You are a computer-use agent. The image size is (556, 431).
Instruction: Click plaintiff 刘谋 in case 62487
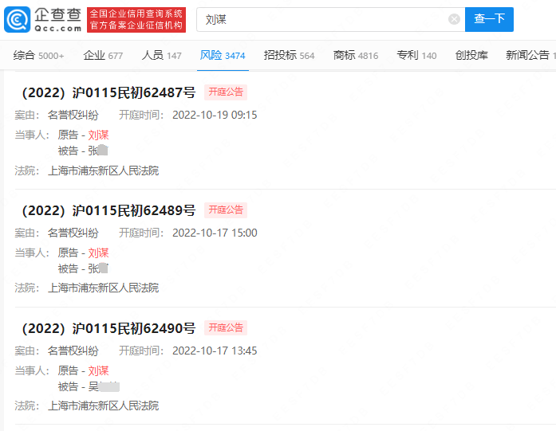pyautogui.click(x=98, y=135)
